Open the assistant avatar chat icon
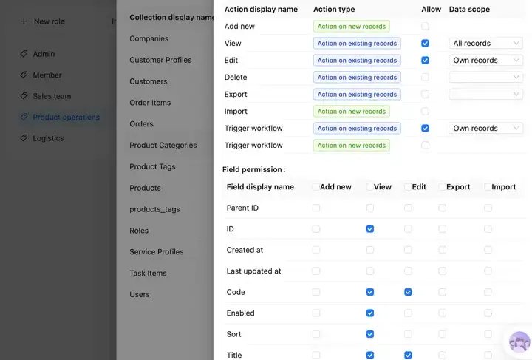This screenshot has width=532, height=360. (x=519, y=342)
